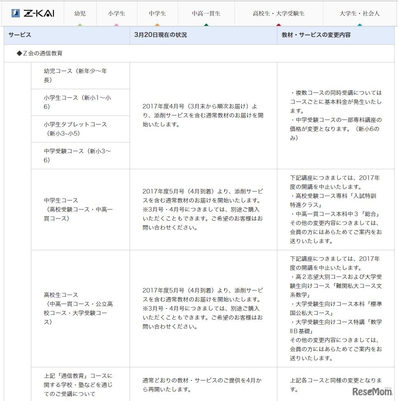Click the orange triangle under 中学生
Image resolution: width=398 pixels, height=401 pixels.
point(157,25)
